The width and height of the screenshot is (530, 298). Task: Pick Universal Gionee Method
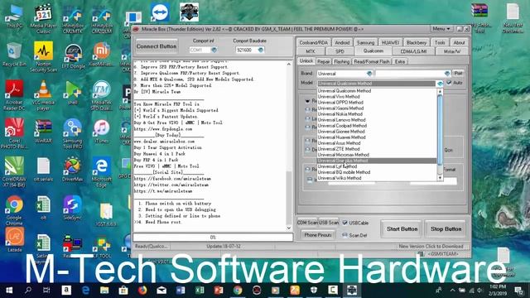pyautogui.click(x=341, y=132)
